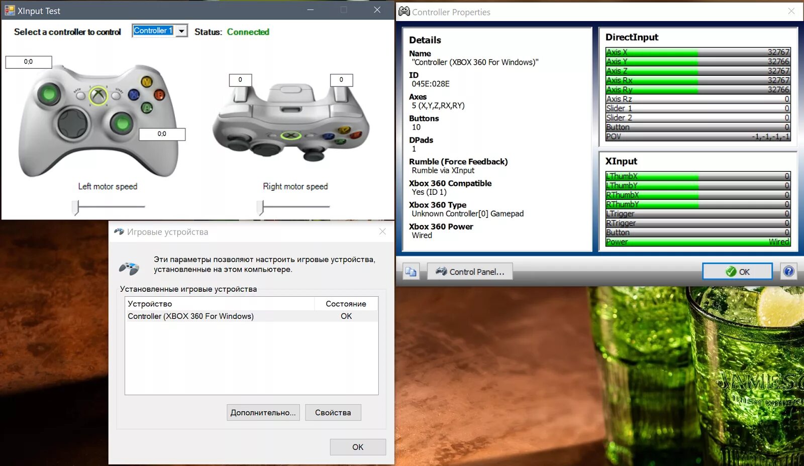Click the Slider 1 DirectInput row
This screenshot has width=804, height=466.
(698, 108)
